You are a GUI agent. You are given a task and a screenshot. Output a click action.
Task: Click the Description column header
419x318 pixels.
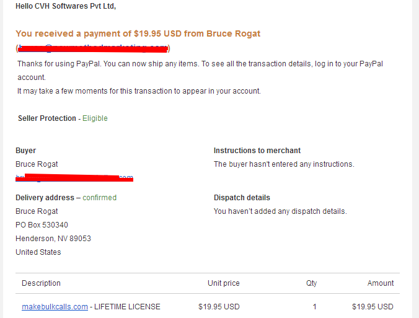41,283
